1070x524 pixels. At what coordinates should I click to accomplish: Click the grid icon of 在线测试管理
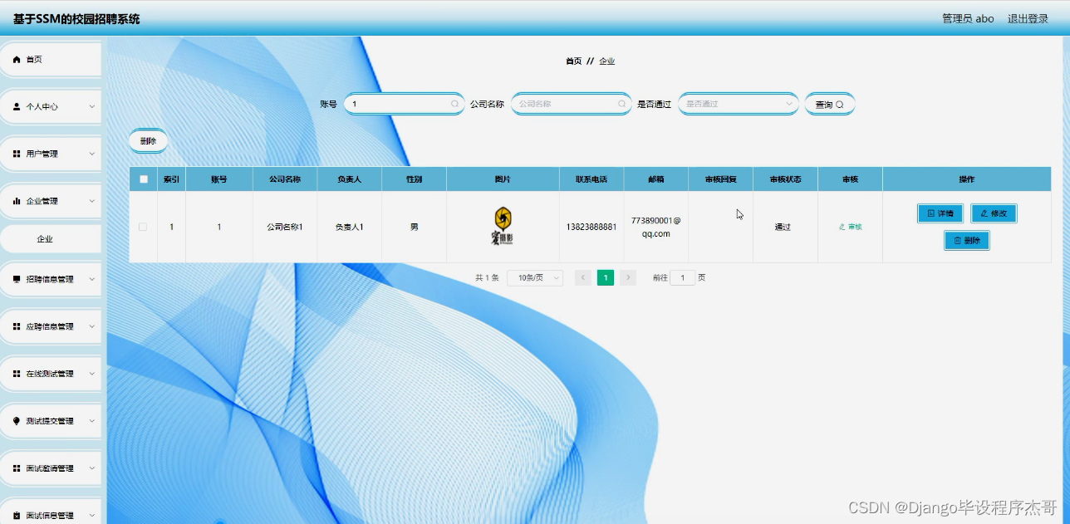17,375
